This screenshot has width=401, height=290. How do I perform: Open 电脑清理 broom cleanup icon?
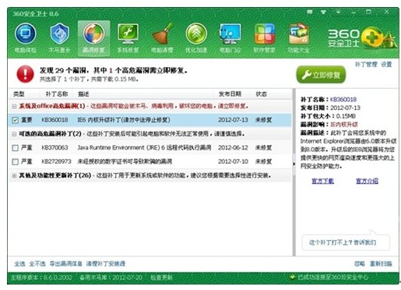pyautogui.click(x=162, y=38)
